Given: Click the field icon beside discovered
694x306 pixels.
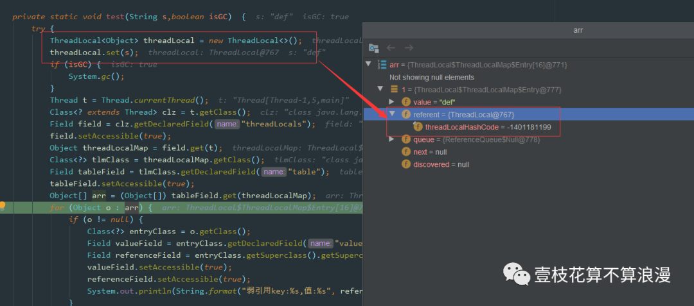Looking at the screenshot, I should coord(406,164).
